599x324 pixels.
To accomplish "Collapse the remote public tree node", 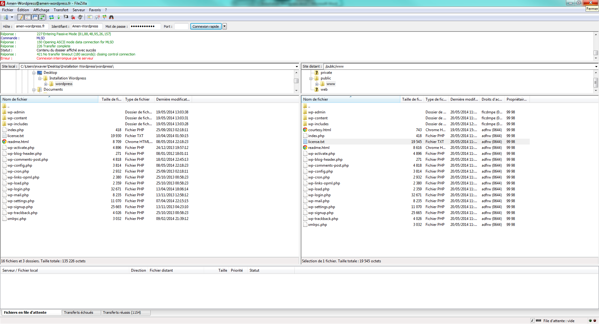I will point(311,78).
